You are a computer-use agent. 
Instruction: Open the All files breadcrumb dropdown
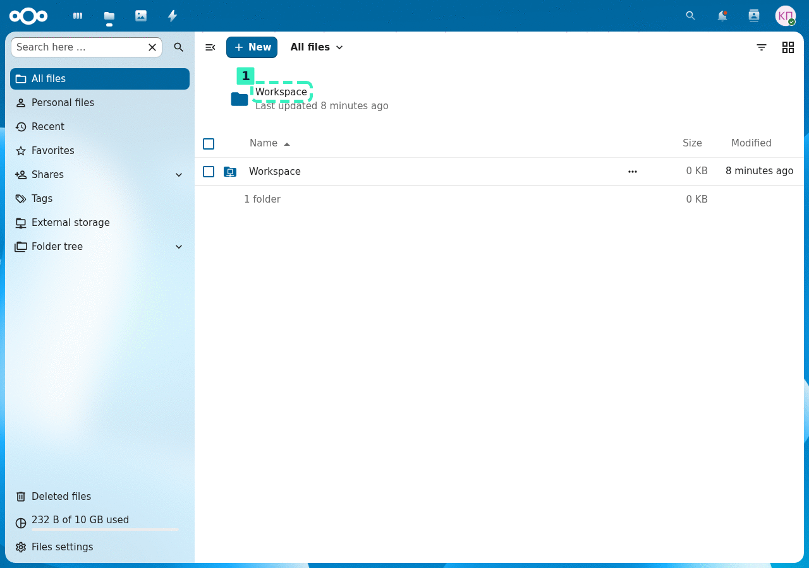tap(317, 47)
